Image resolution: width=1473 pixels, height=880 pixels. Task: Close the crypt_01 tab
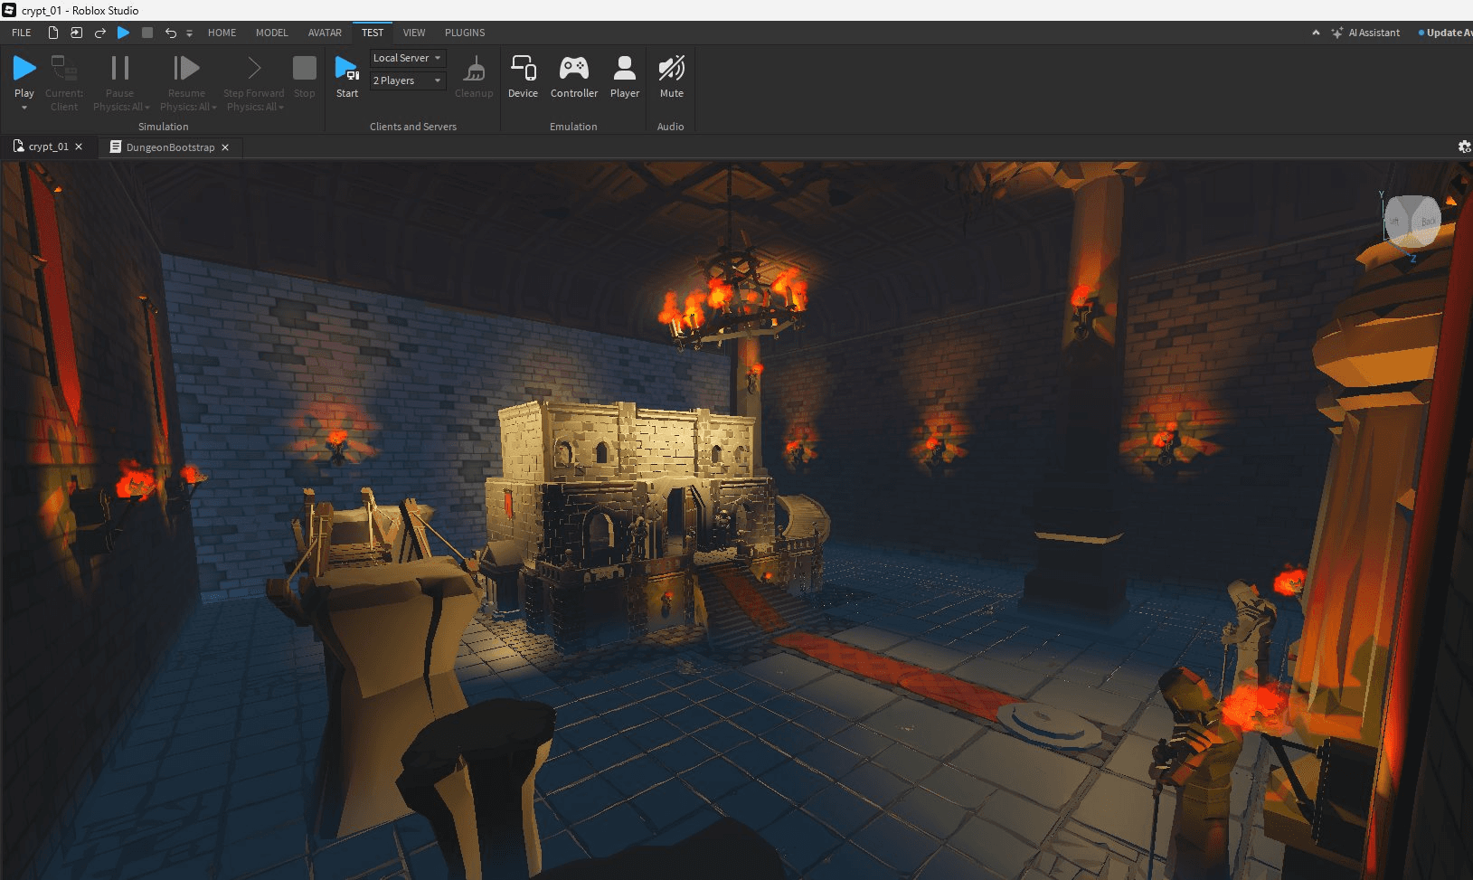coord(79,147)
